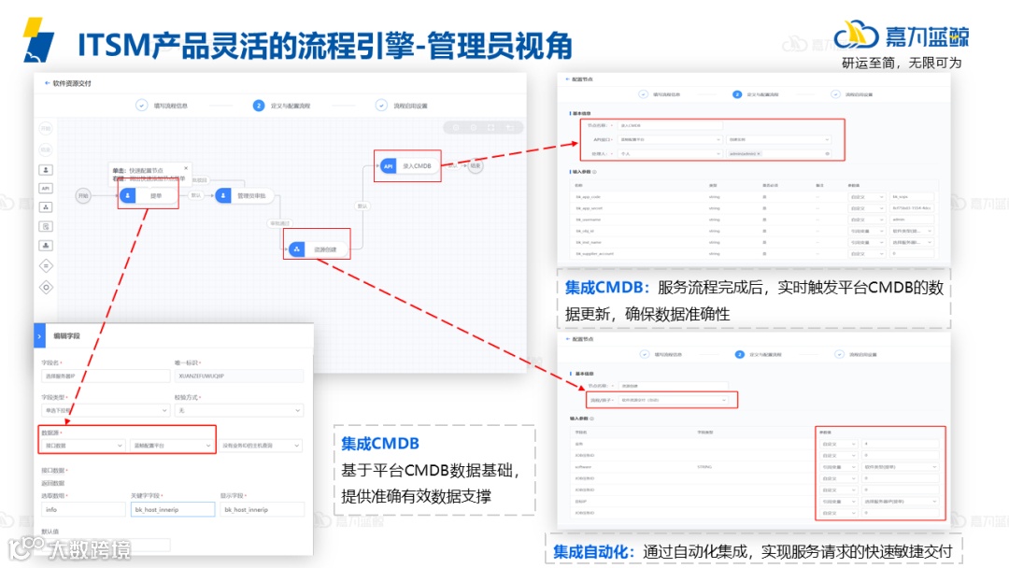1009x568 pixels.
Task: Select the 结束 end node in palette
Action: [46, 149]
